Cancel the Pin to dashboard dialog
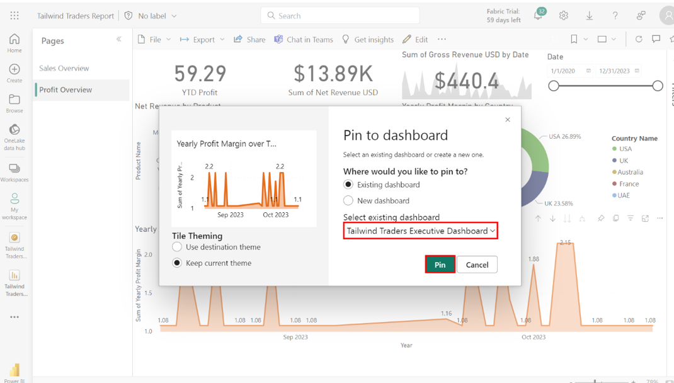674x383 pixels. [477, 265]
